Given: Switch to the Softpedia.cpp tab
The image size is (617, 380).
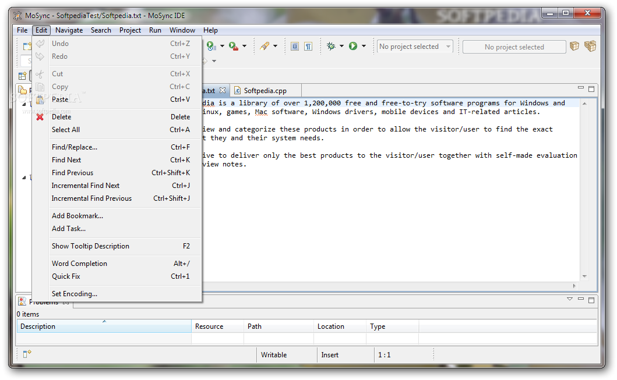Looking at the screenshot, I should coord(265,90).
